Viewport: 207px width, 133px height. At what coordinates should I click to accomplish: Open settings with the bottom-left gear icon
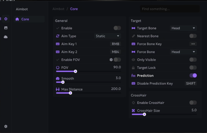[x=6, y=126]
